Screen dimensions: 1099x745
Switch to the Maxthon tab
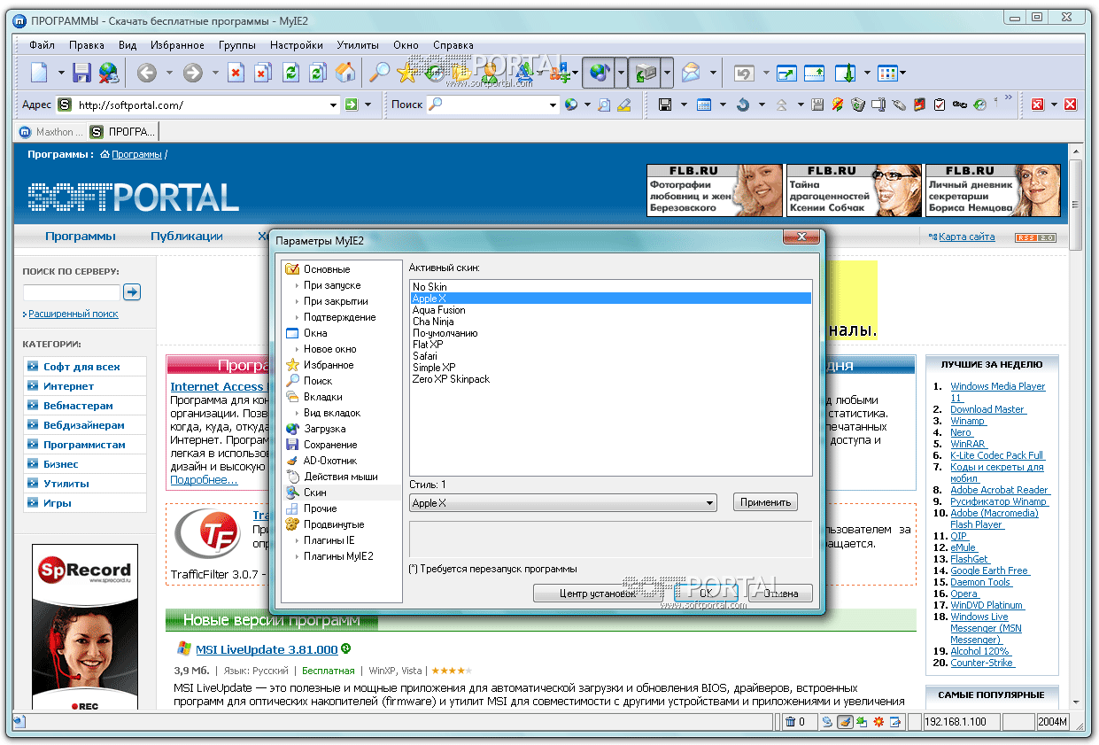click(51, 132)
